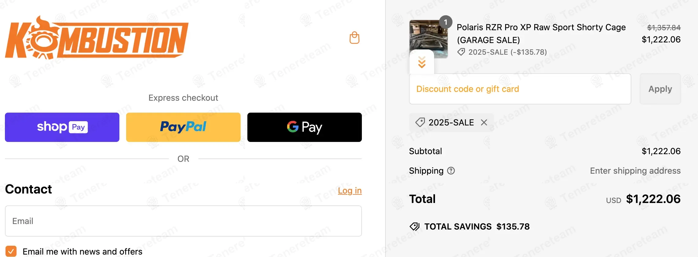Click Enter shipping address
The image size is (698, 257).
tap(635, 171)
